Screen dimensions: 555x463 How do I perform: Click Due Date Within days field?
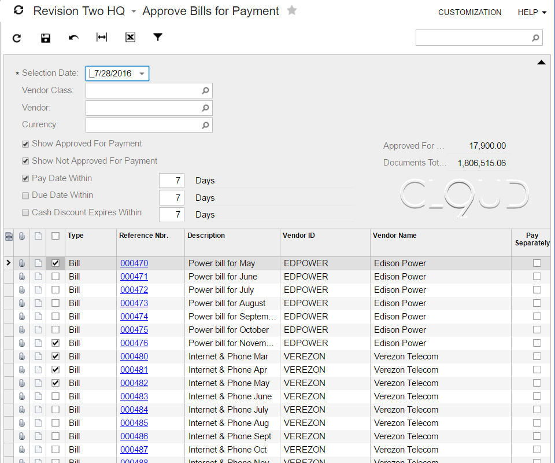click(x=172, y=198)
